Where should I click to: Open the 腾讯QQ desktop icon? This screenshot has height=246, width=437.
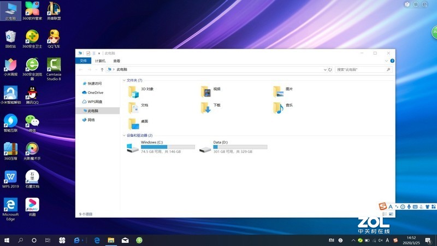[32, 94]
